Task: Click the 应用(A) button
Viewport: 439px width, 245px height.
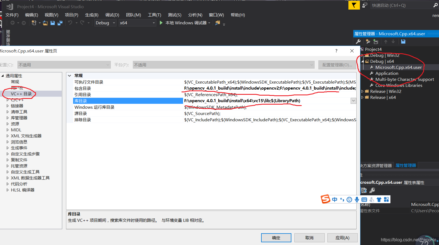Action: pos(342,238)
